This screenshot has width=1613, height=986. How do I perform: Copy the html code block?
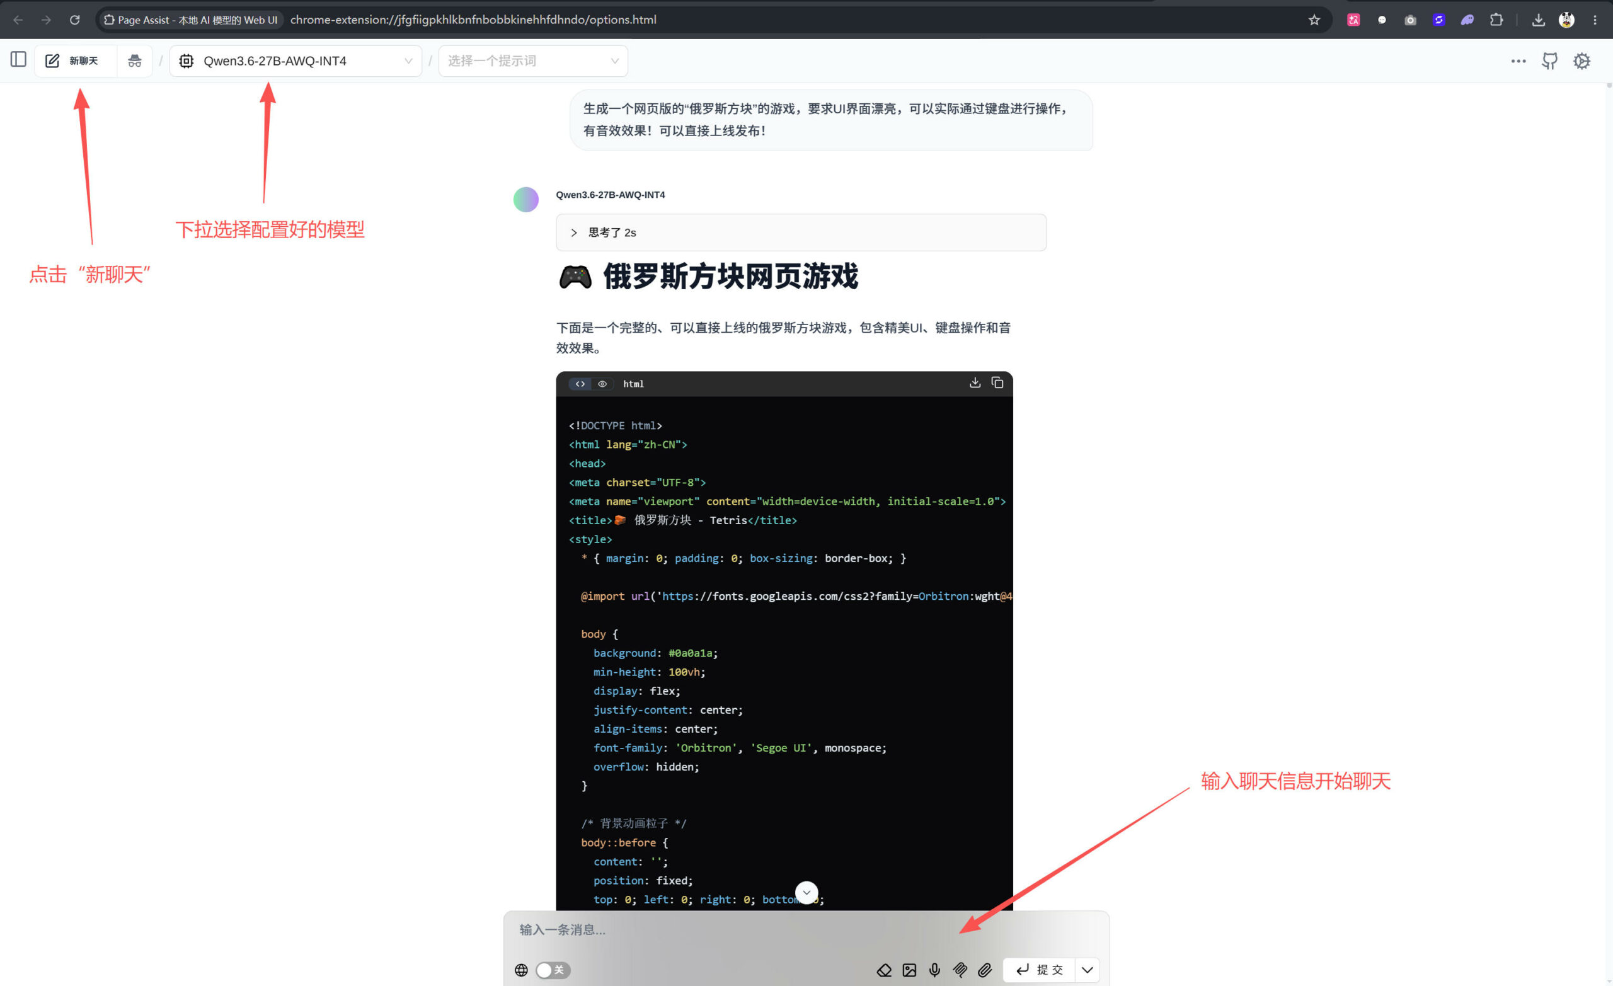(x=997, y=383)
